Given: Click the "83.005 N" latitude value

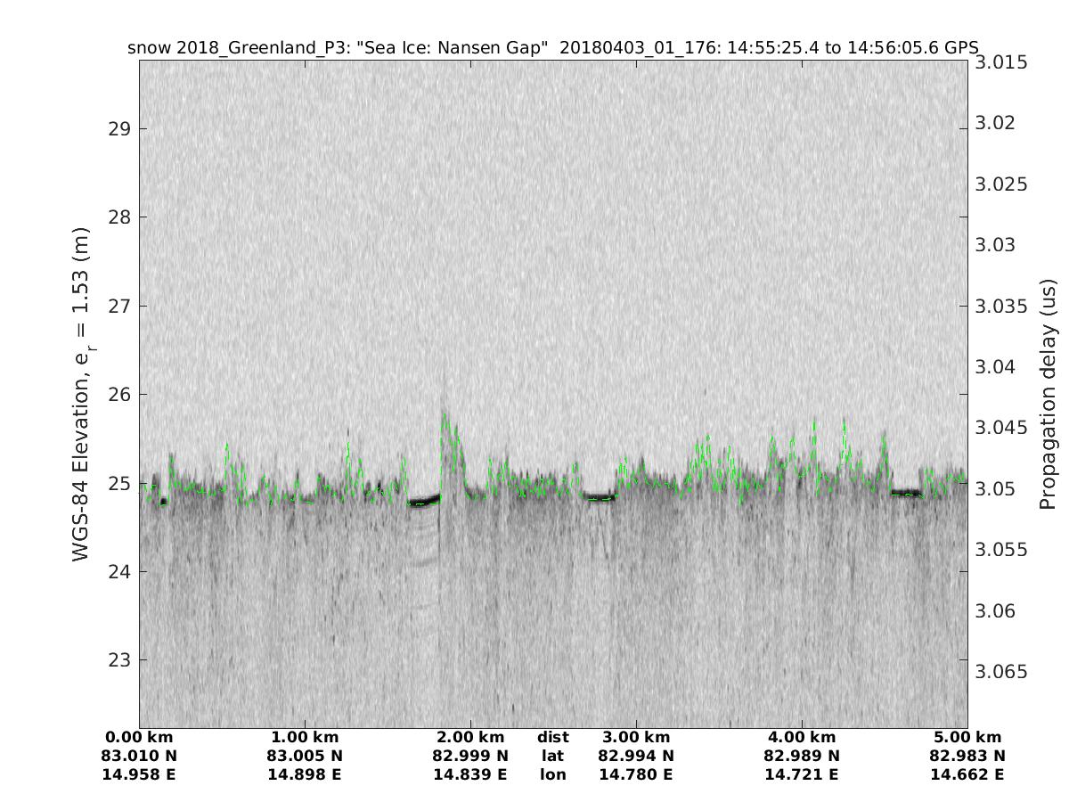Looking at the screenshot, I should pyautogui.click(x=305, y=757).
